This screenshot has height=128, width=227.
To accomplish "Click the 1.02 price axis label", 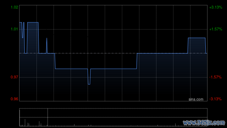I will pos(15,7).
